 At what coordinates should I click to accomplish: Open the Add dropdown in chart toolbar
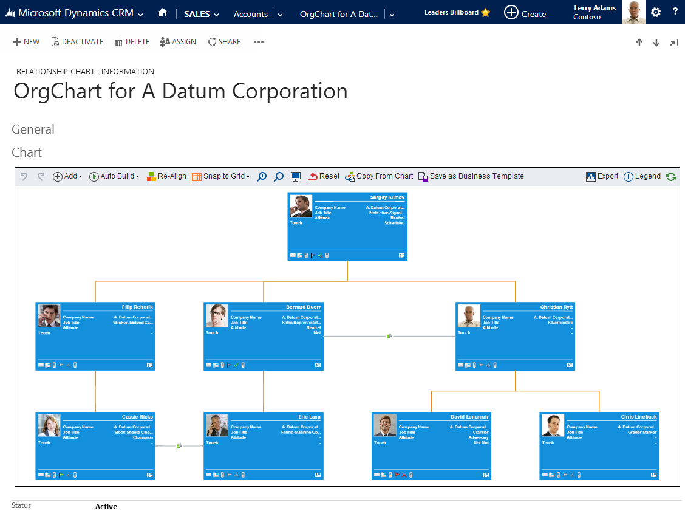67,176
